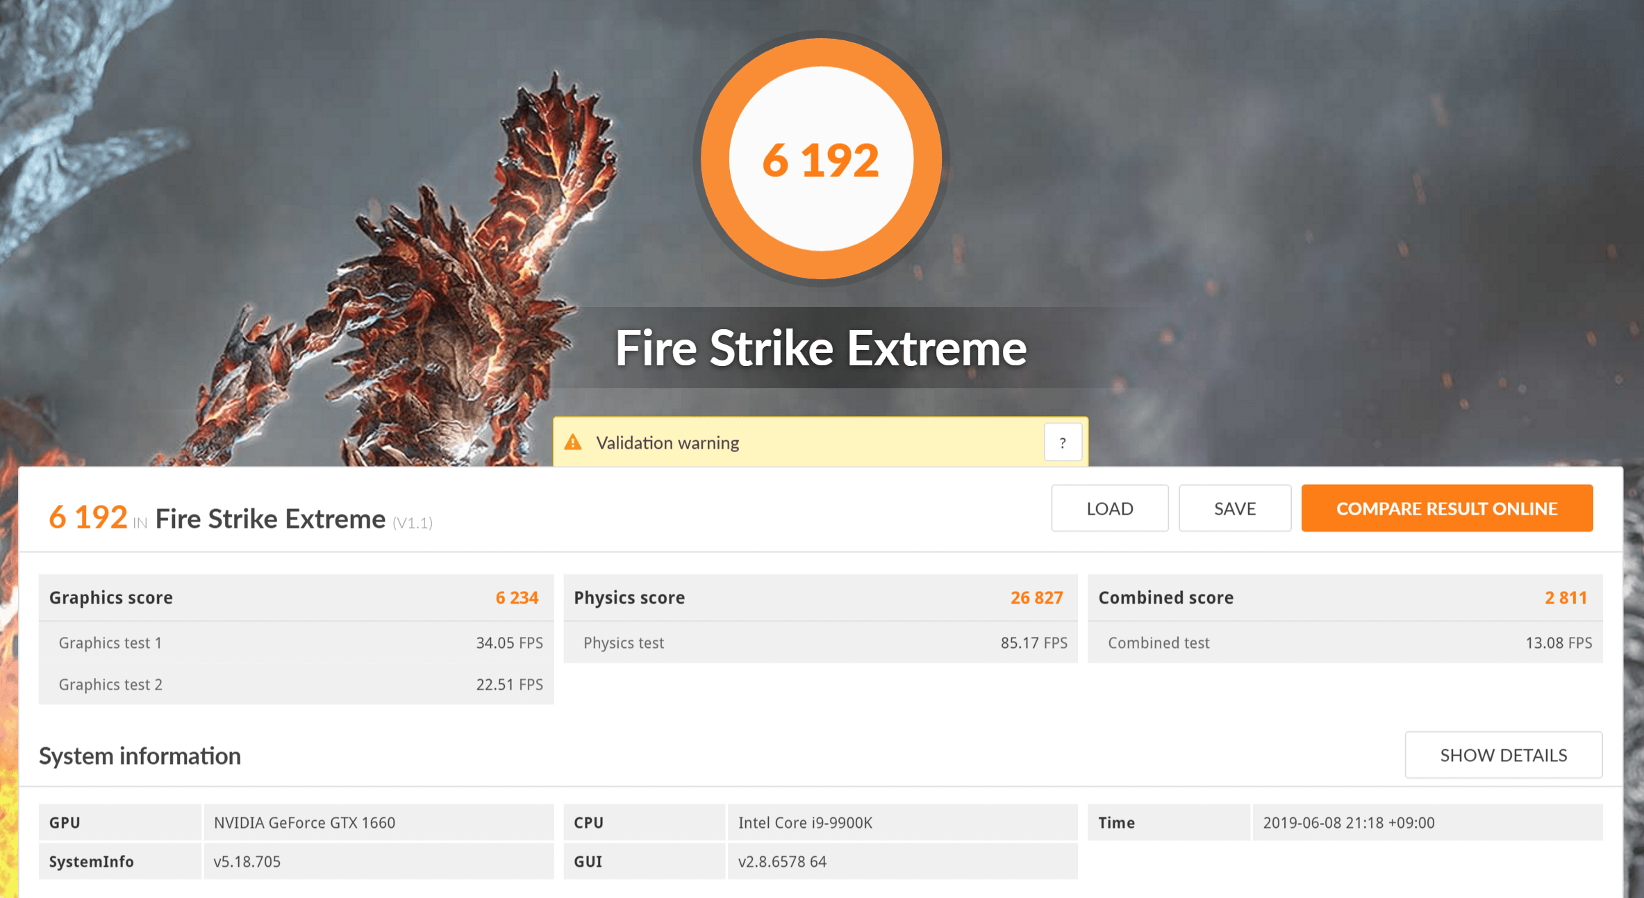1644x898 pixels.
Task: Select the Graphics score value 6 234
Action: pos(517,598)
